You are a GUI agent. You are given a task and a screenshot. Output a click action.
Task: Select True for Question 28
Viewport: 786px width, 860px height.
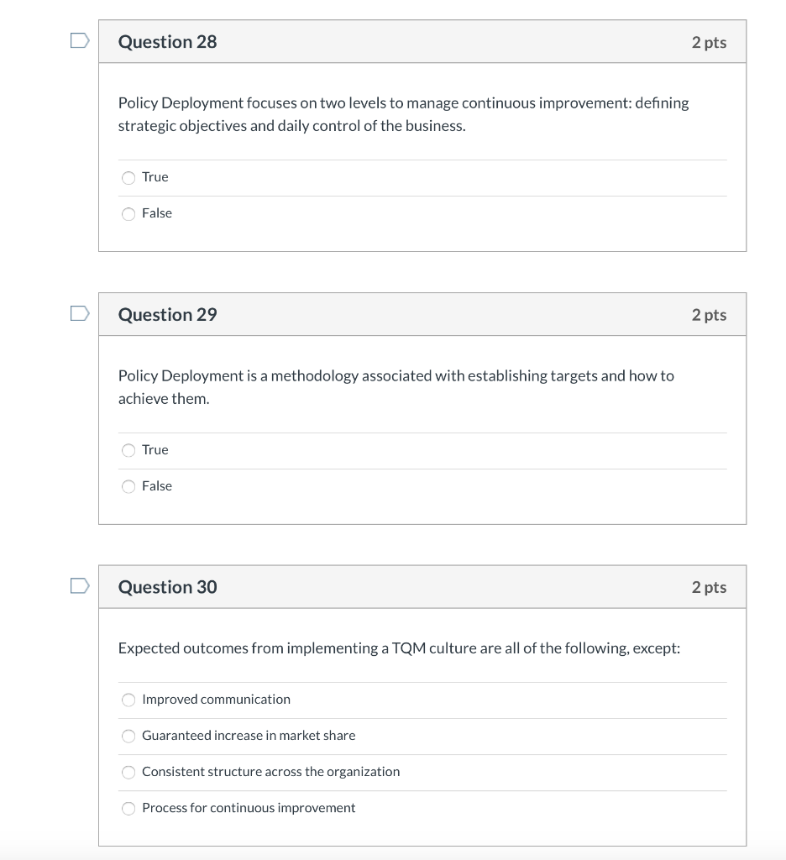128,177
